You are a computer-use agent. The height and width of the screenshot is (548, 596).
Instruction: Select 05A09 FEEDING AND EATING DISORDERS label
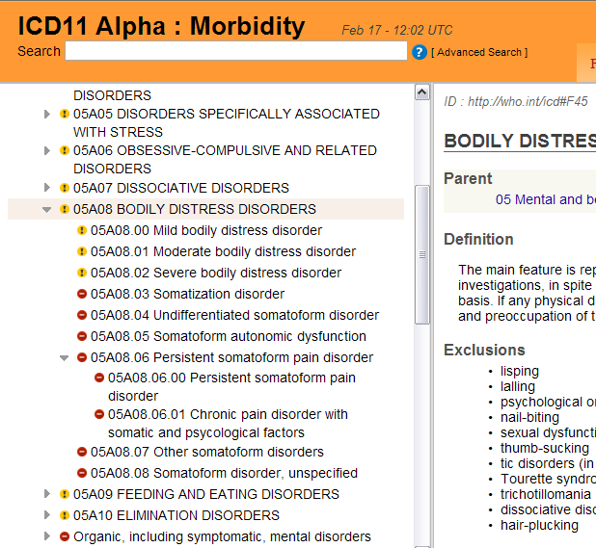click(206, 494)
